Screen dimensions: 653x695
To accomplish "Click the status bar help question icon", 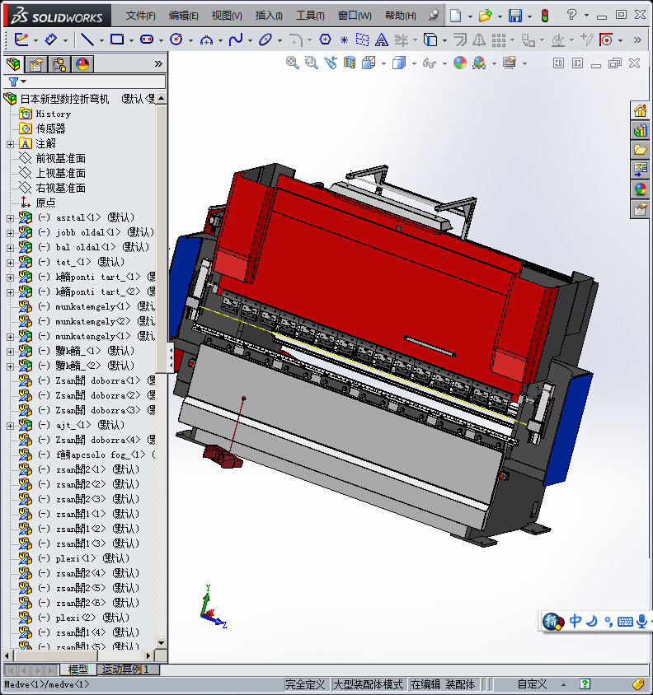I will pos(585,684).
